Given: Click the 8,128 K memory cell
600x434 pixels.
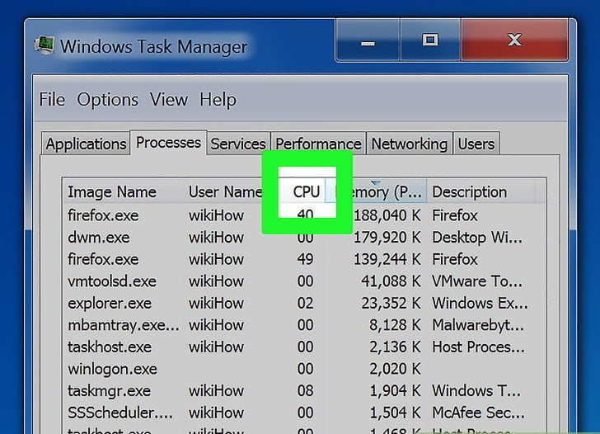Looking at the screenshot, I should pyautogui.click(x=395, y=325).
